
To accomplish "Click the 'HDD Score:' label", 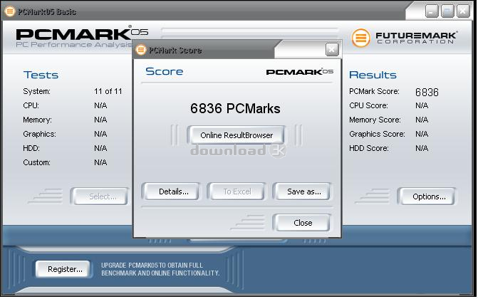I will coord(368,149).
